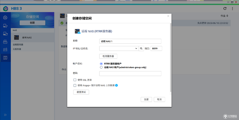Click the 密码 password field

tap(130, 73)
